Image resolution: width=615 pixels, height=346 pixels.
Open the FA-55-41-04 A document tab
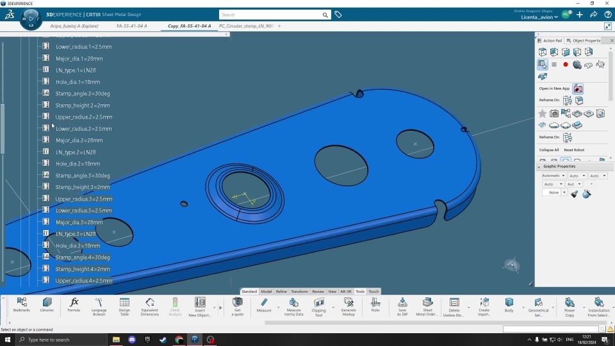[132, 26]
